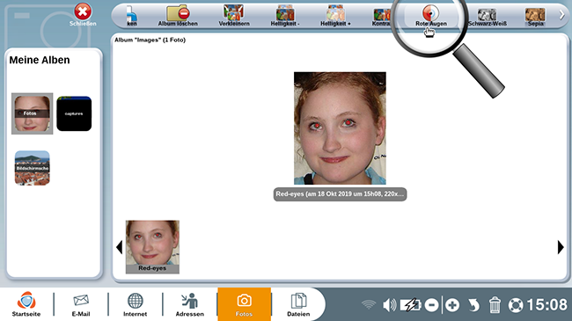Select the Red-eyes thumbnail in filmstrip
Image resolution: width=572 pixels, height=321 pixels.
(152, 246)
